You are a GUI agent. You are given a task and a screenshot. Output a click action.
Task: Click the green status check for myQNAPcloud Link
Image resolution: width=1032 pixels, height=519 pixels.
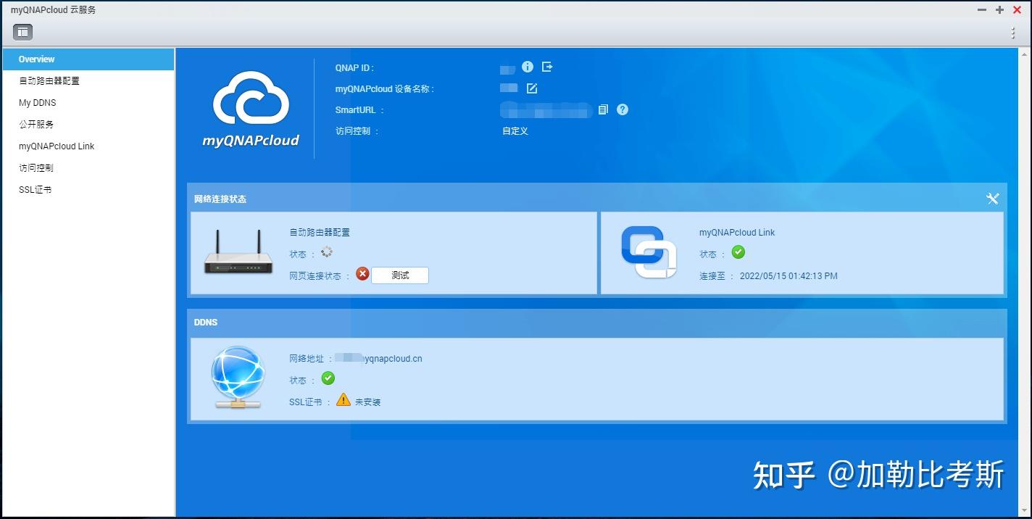pos(738,253)
